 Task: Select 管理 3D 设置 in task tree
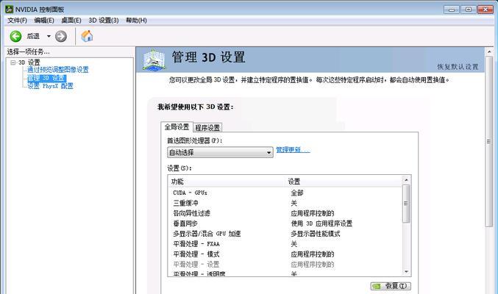pos(46,78)
